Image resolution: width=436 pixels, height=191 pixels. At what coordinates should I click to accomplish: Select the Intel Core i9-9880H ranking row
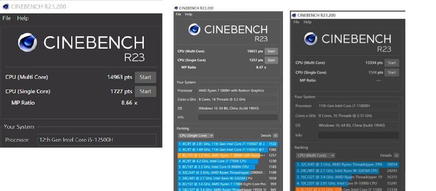228,167
